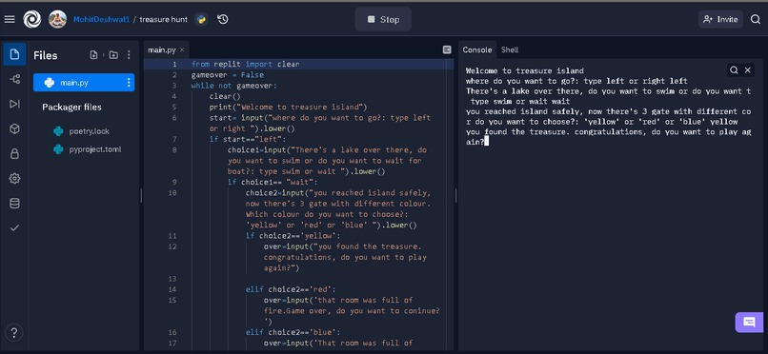The width and height of the screenshot is (768, 354).
Task: Add a new file in Files
Action: 93,55
